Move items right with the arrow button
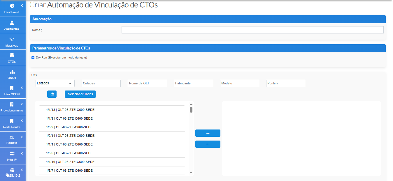The height and width of the screenshot is (181, 393). click(x=208, y=133)
